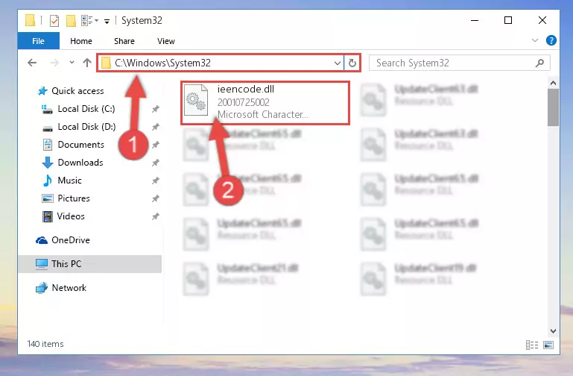Open the address bar history dropdown
This screenshot has height=376, width=573.
coord(338,63)
